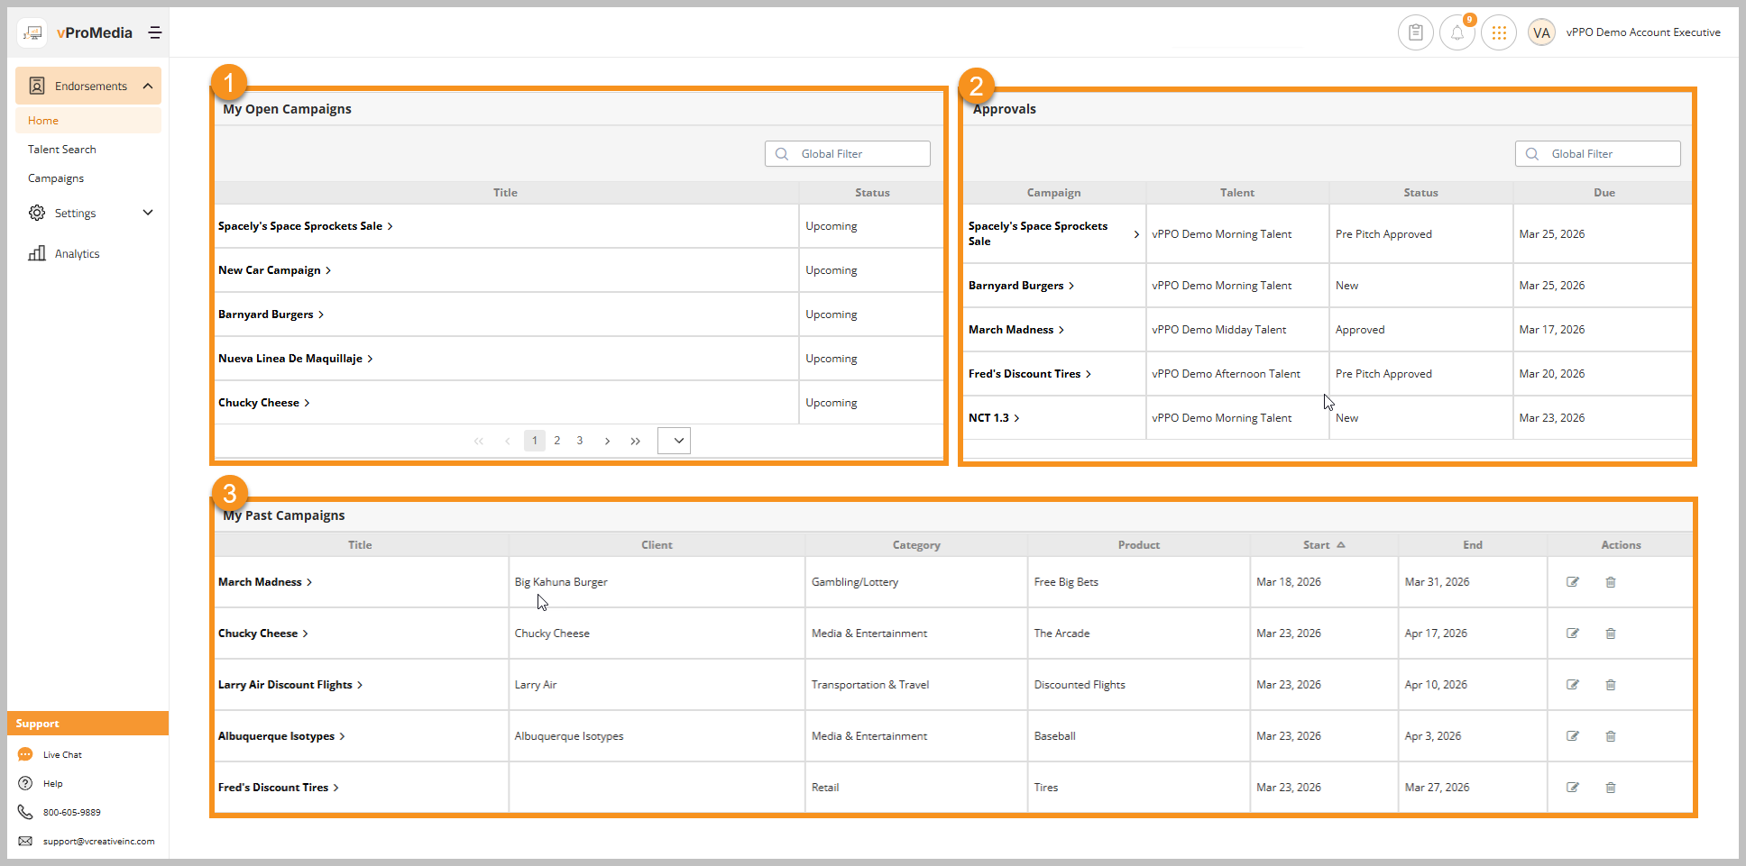Open rows-per-page dropdown in Open Campaigns
This screenshot has height=866, width=1746.
coord(674,441)
